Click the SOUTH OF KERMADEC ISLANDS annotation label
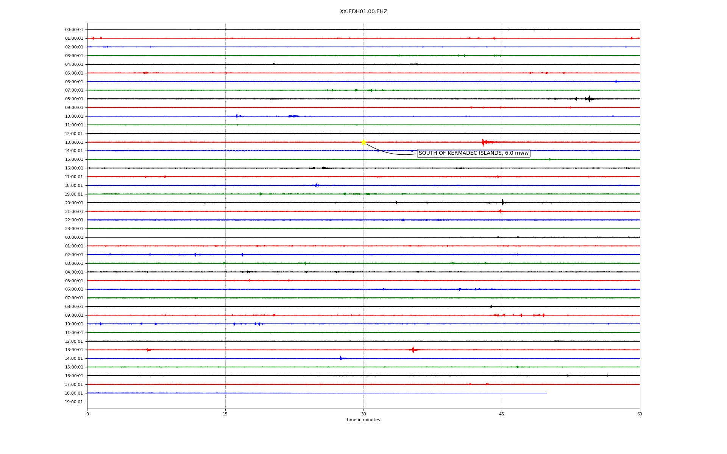The width and height of the screenshot is (727, 454). click(473, 153)
